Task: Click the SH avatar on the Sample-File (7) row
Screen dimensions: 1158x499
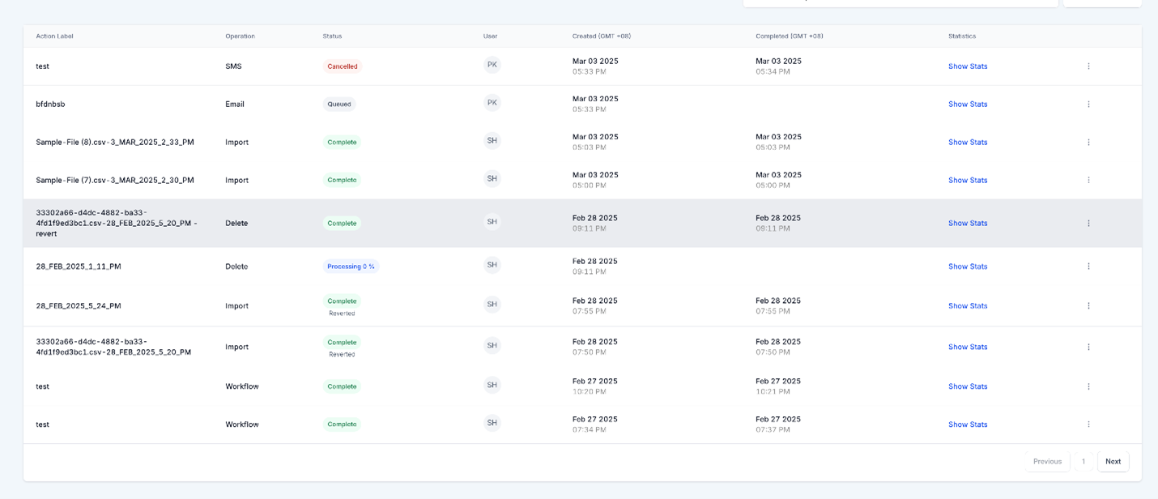Action: pyautogui.click(x=492, y=178)
